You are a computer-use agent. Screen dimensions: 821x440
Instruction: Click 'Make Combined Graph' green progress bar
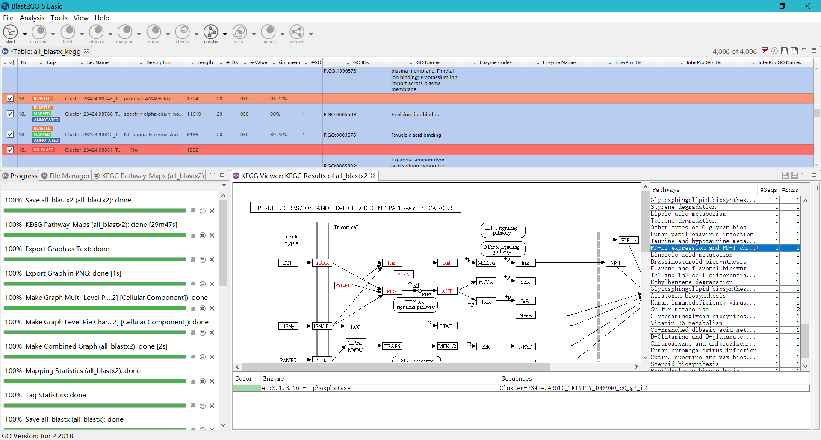[x=95, y=357]
